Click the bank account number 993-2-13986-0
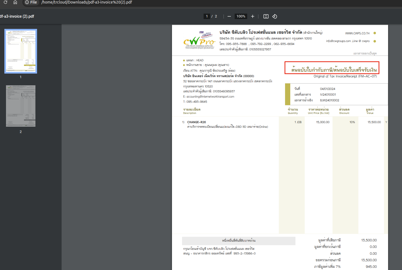Screen dimensions: 402x270 click(244, 253)
